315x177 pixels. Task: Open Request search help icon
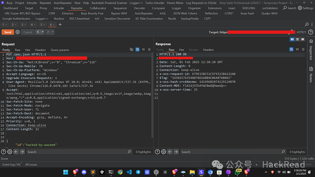coord(3,152)
